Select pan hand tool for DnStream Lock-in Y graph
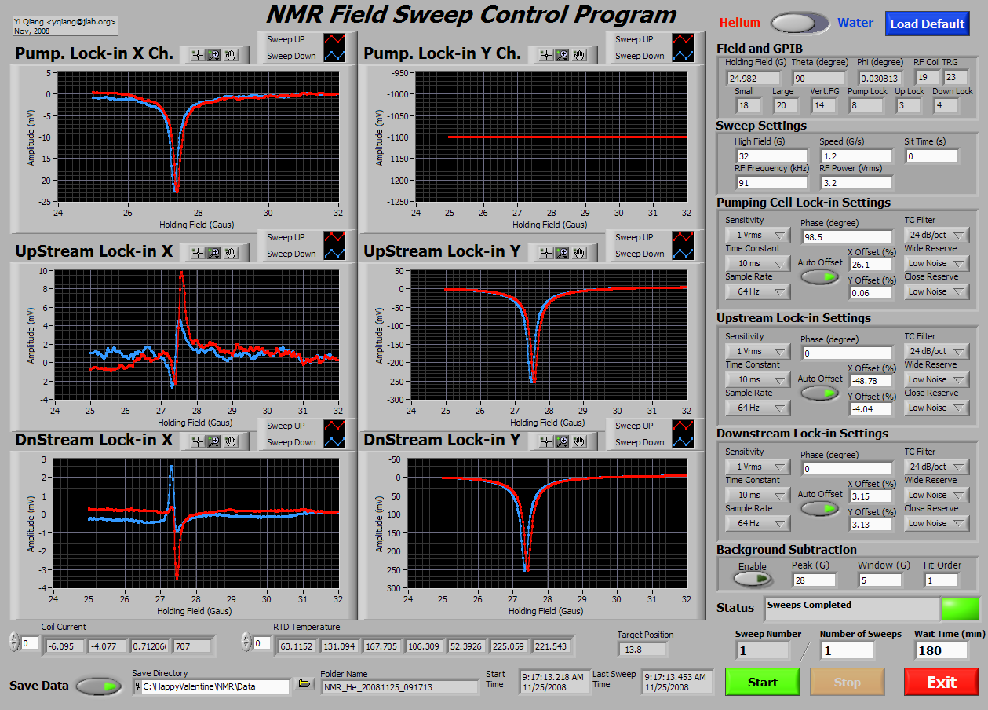This screenshot has width=988, height=710. (579, 441)
